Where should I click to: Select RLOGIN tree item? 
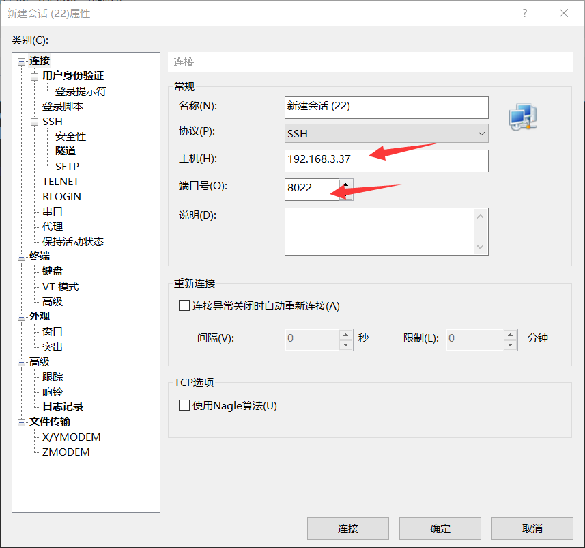(x=61, y=197)
